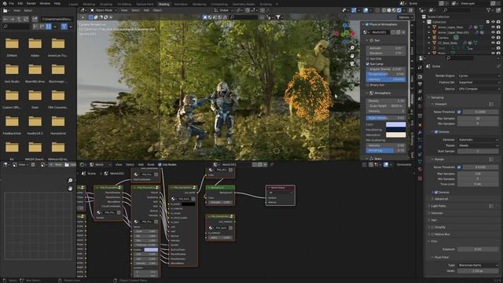Enable the Binary Sun checkbox
Viewport: 503px width, 283px height.
368,85
